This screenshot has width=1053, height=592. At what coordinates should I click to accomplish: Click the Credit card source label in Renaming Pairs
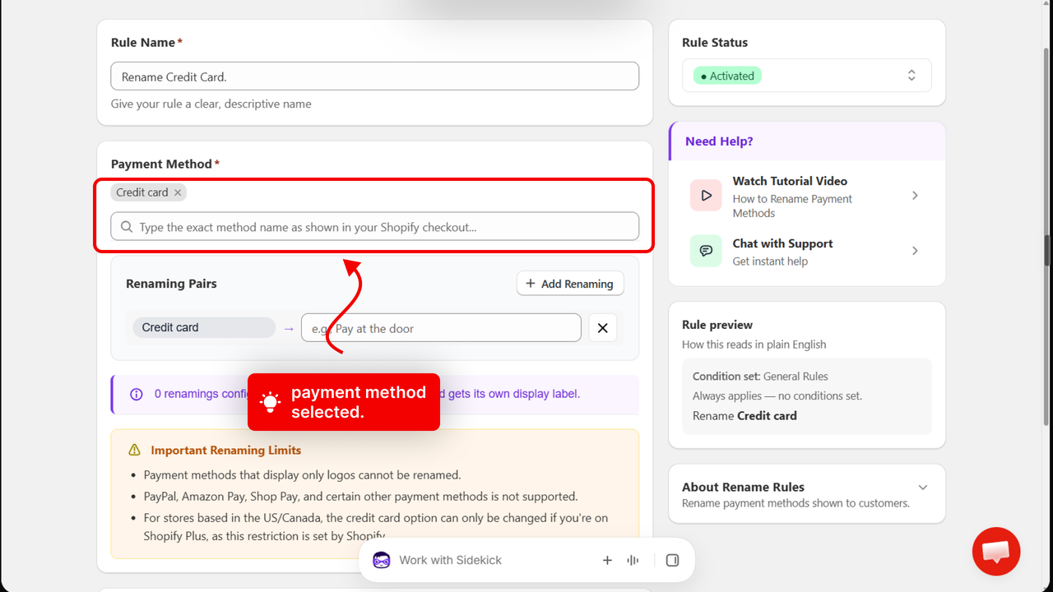point(204,327)
